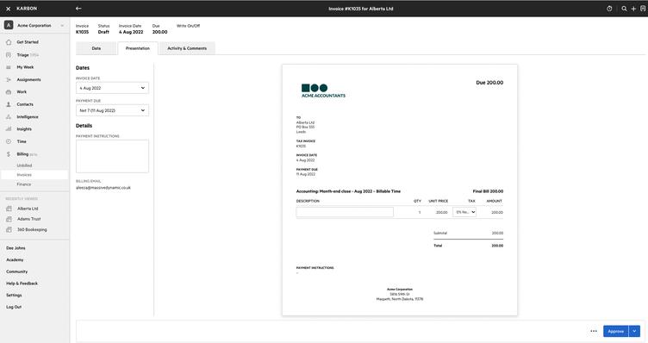
Task: Click the Acme Corporation avatar icon
Action: coord(9,25)
